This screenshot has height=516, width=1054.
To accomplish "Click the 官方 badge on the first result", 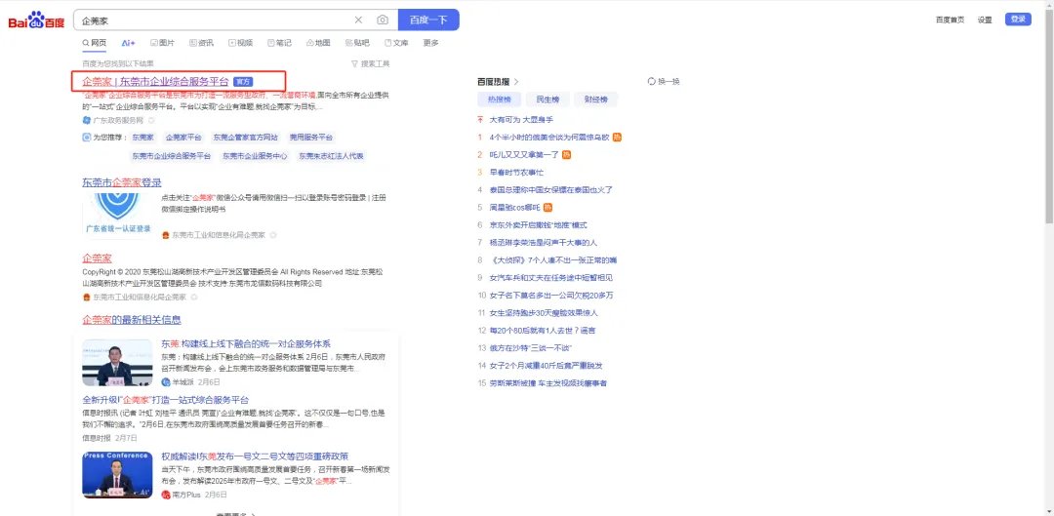I will pos(243,81).
